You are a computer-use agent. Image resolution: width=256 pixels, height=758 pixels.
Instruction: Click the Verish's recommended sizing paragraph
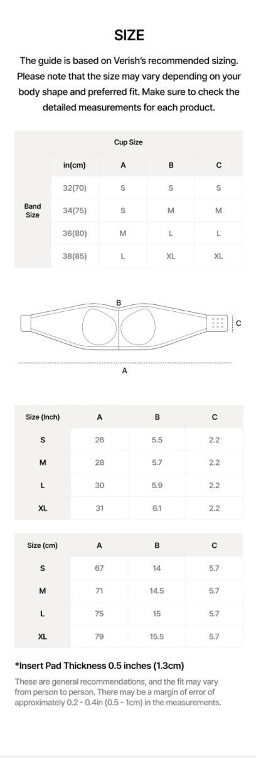coord(128,84)
